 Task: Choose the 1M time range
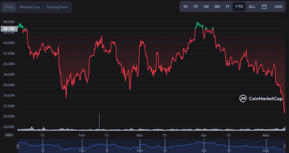coord(206,7)
